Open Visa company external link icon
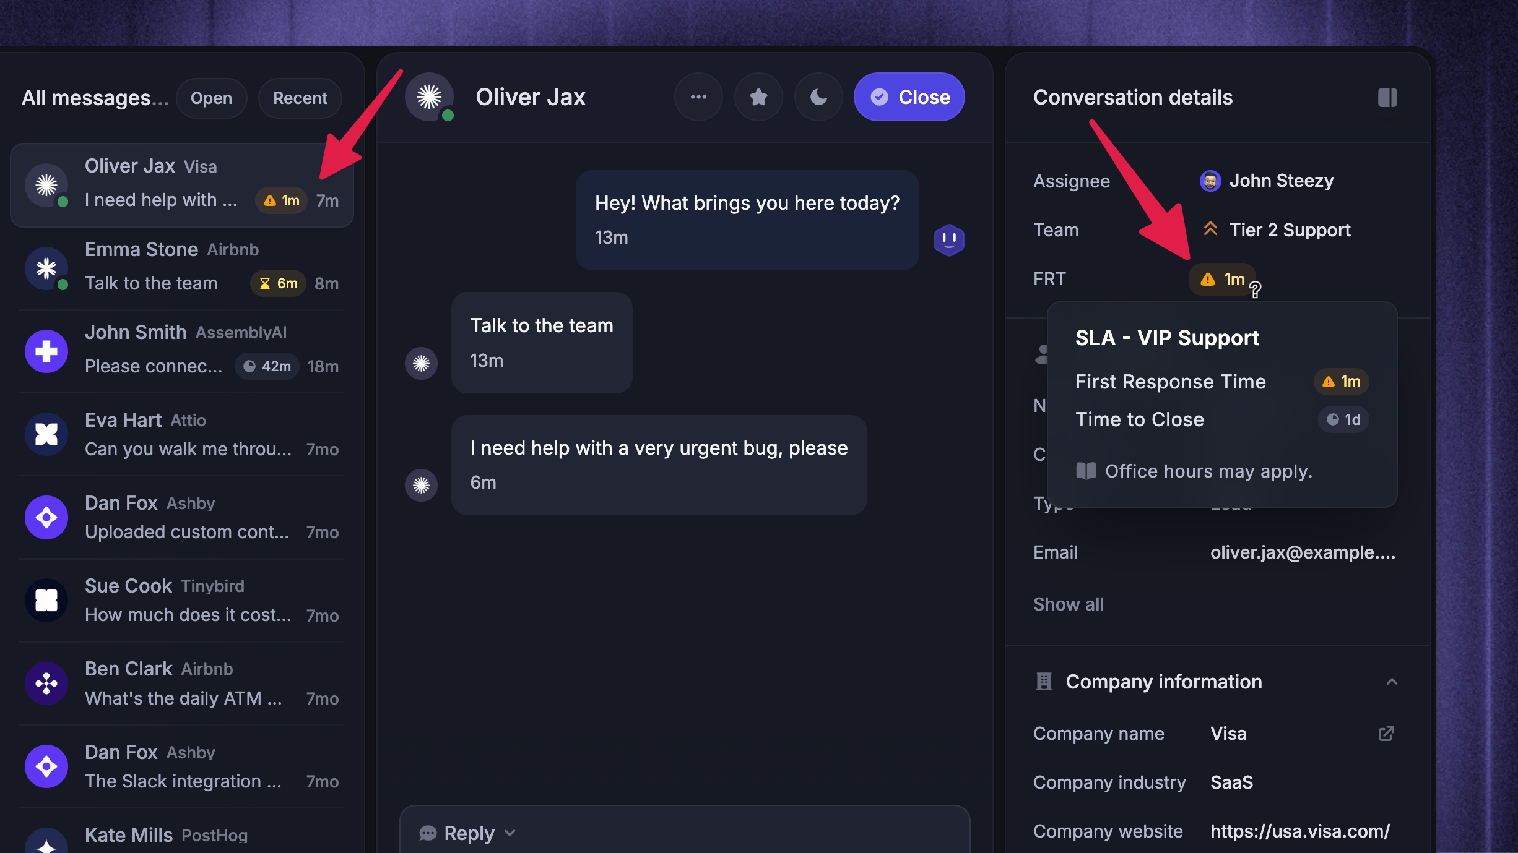1518x853 pixels. 1386,734
